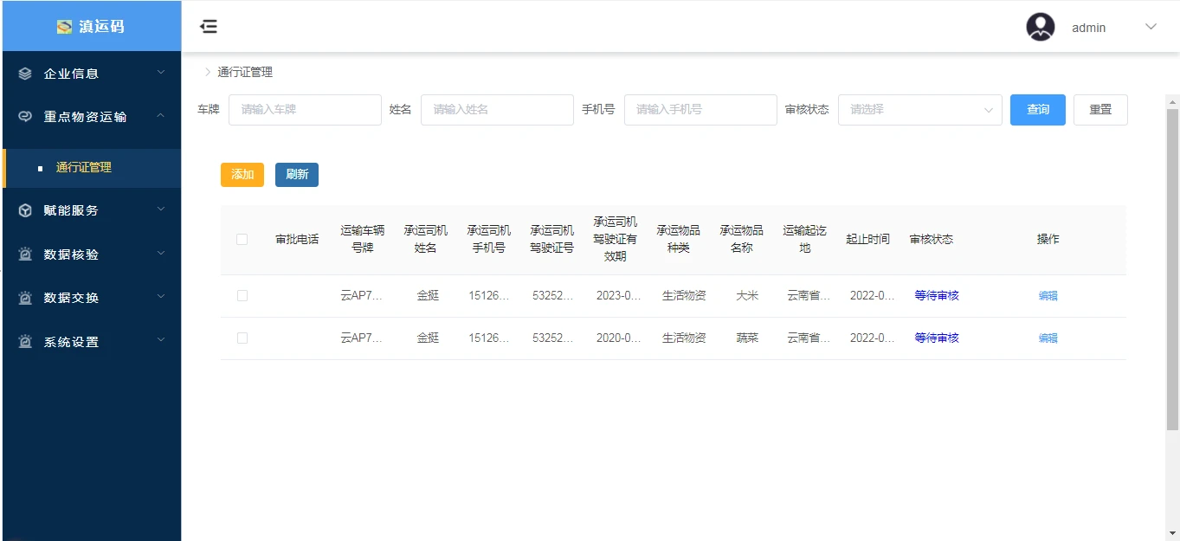Check the second row checkbox for 蔬菜
The height and width of the screenshot is (541, 1180).
(x=242, y=338)
